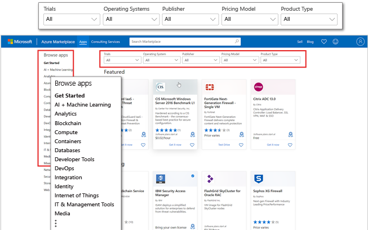Choose Identity in enlarged browse menu
This screenshot has width=368, height=230.
tap(64, 187)
